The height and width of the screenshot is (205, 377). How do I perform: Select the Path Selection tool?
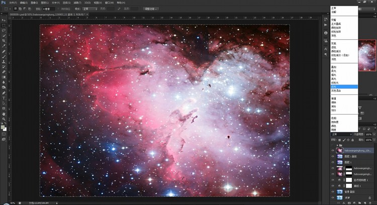pyautogui.click(x=4, y=104)
